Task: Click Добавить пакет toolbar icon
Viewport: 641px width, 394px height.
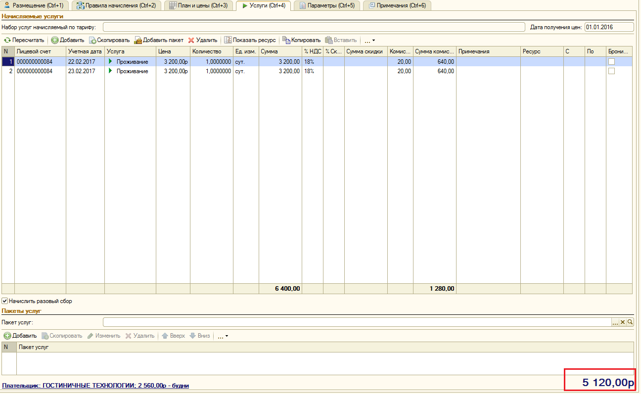Action: point(138,40)
